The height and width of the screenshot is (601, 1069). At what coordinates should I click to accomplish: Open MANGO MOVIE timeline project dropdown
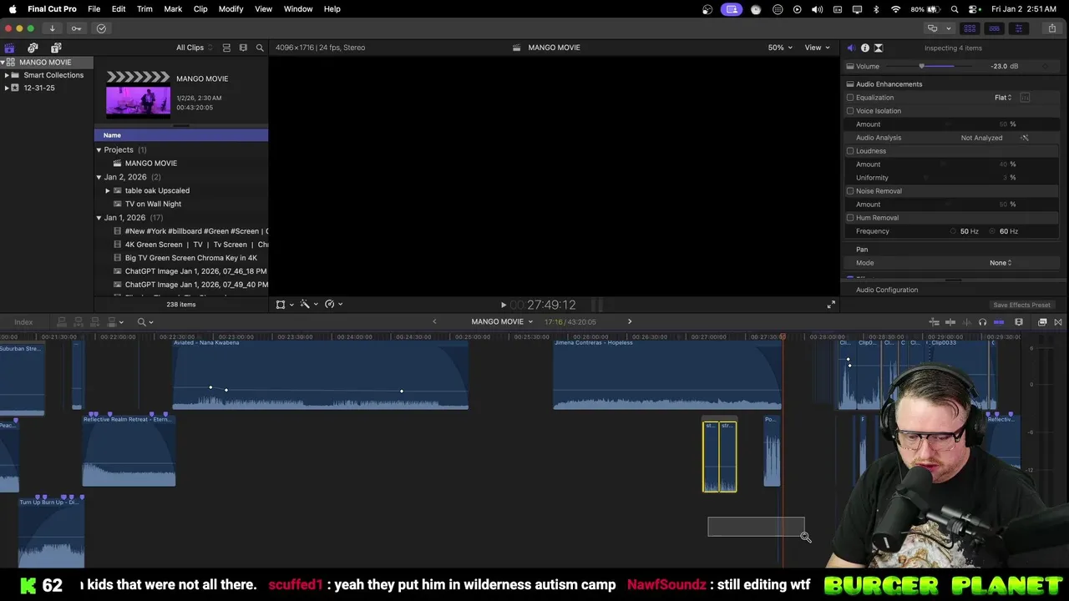click(502, 321)
